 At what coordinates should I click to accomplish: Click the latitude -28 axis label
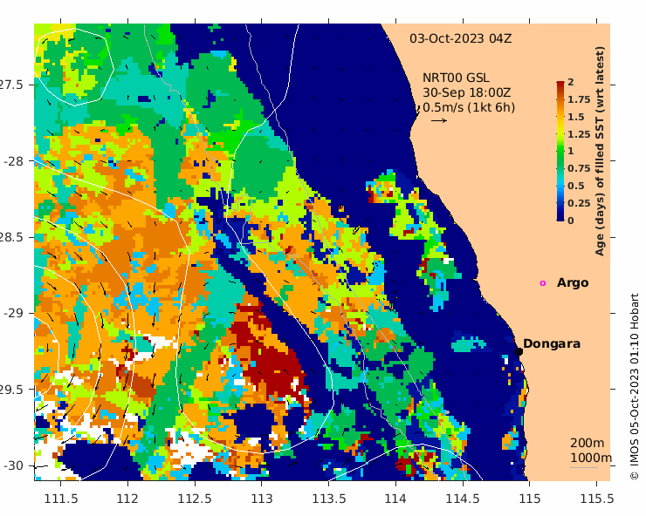13,161
